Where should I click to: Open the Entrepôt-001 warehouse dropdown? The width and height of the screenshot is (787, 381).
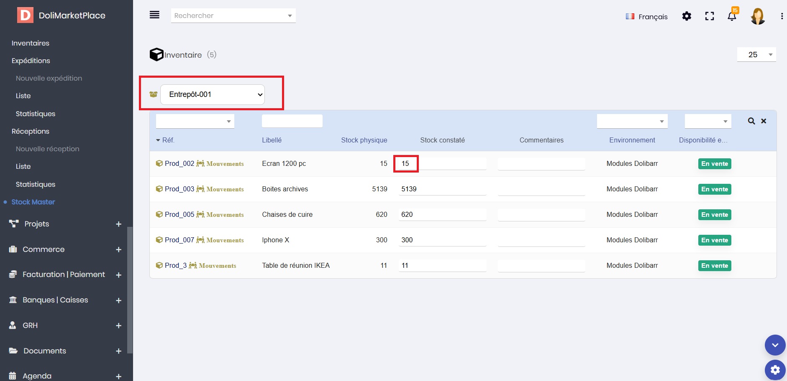[x=213, y=94]
